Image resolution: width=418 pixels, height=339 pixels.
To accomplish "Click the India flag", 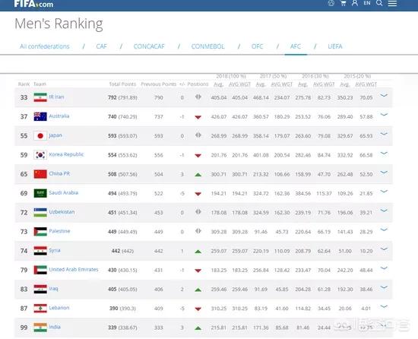I will point(40,328).
